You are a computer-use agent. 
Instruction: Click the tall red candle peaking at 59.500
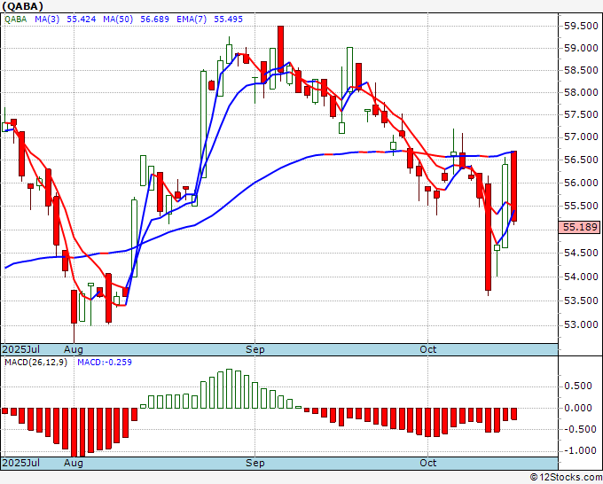[281, 50]
